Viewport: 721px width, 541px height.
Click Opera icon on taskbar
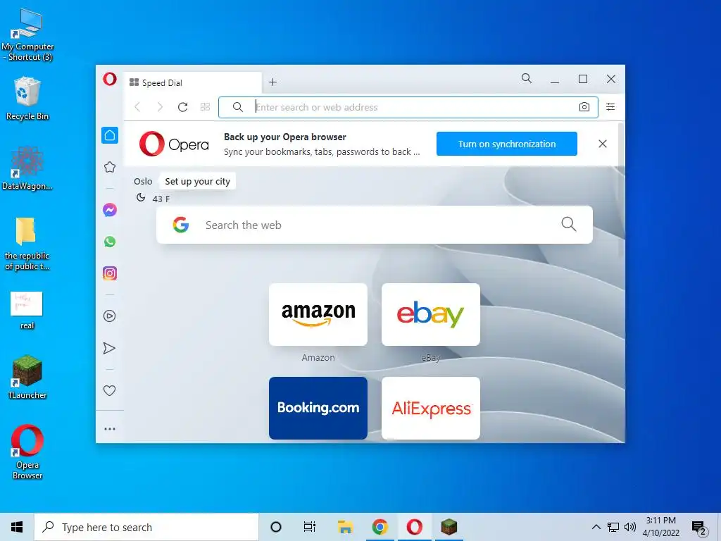click(x=414, y=527)
